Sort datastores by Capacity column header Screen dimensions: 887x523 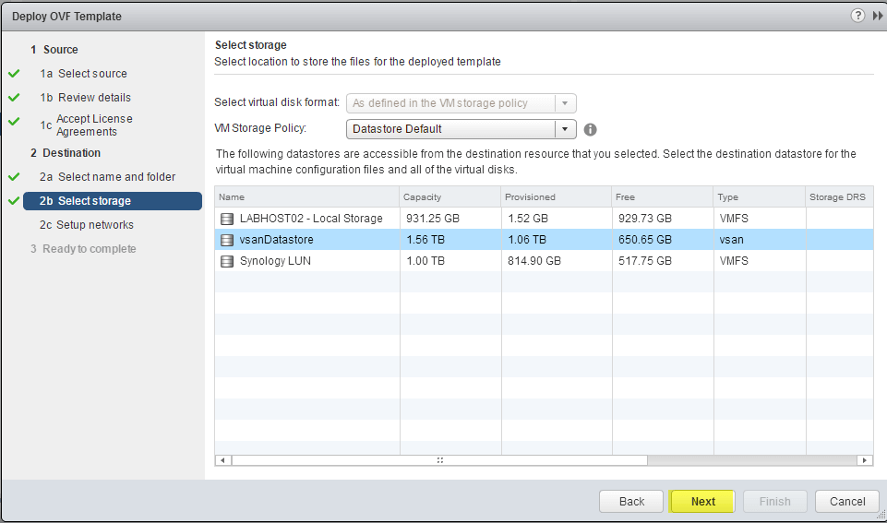450,196
